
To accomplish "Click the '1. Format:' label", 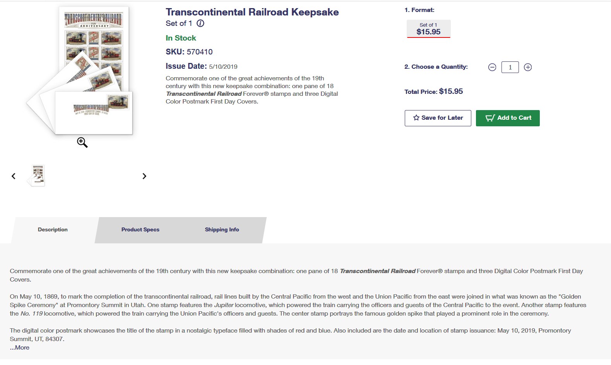I will pyautogui.click(x=419, y=10).
